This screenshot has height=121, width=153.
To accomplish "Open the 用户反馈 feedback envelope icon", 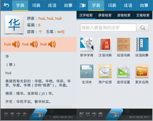I will 105,71.
